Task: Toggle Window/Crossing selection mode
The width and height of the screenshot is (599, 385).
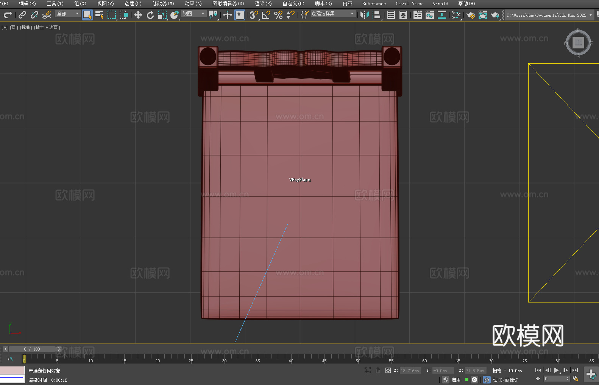Action: pos(124,15)
